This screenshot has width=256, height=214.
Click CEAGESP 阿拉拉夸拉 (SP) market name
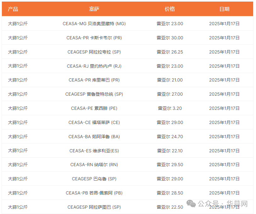(94, 52)
